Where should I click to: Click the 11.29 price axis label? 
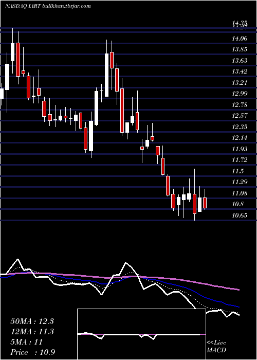click(x=240, y=182)
